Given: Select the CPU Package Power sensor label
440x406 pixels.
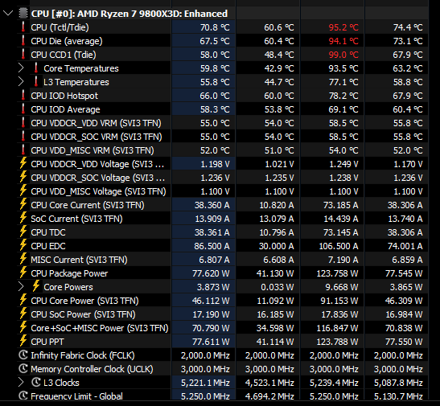Looking at the screenshot, I should click(x=69, y=273).
